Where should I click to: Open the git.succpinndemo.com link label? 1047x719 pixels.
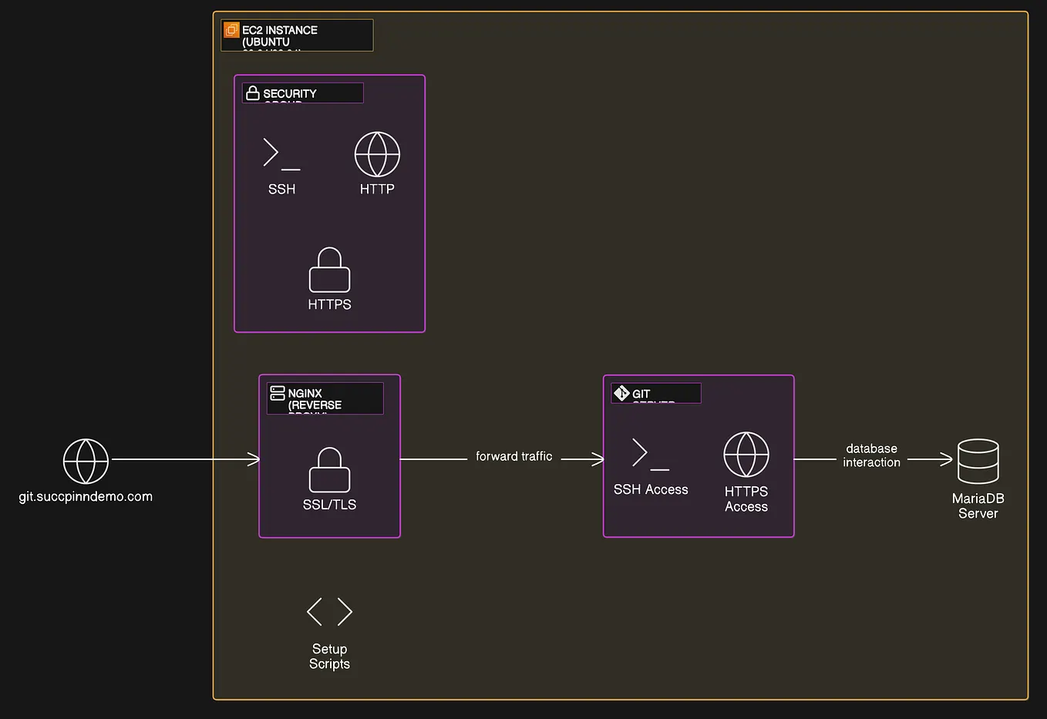tap(86, 497)
